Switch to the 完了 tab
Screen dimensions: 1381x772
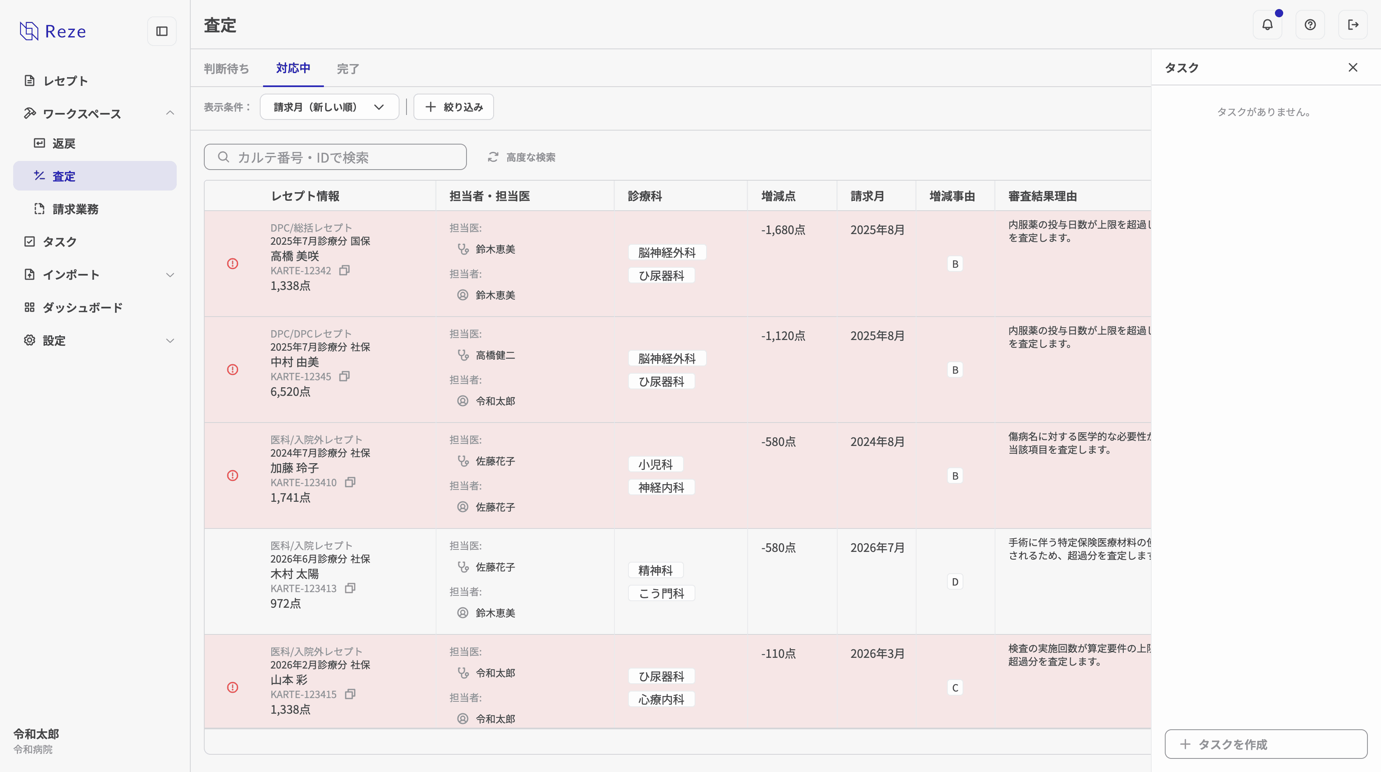(x=348, y=69)
